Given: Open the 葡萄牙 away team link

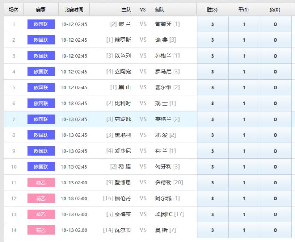Looking at the screenshot, I should point(163,24).
